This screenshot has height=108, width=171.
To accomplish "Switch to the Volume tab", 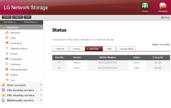I will coord(77,49).
